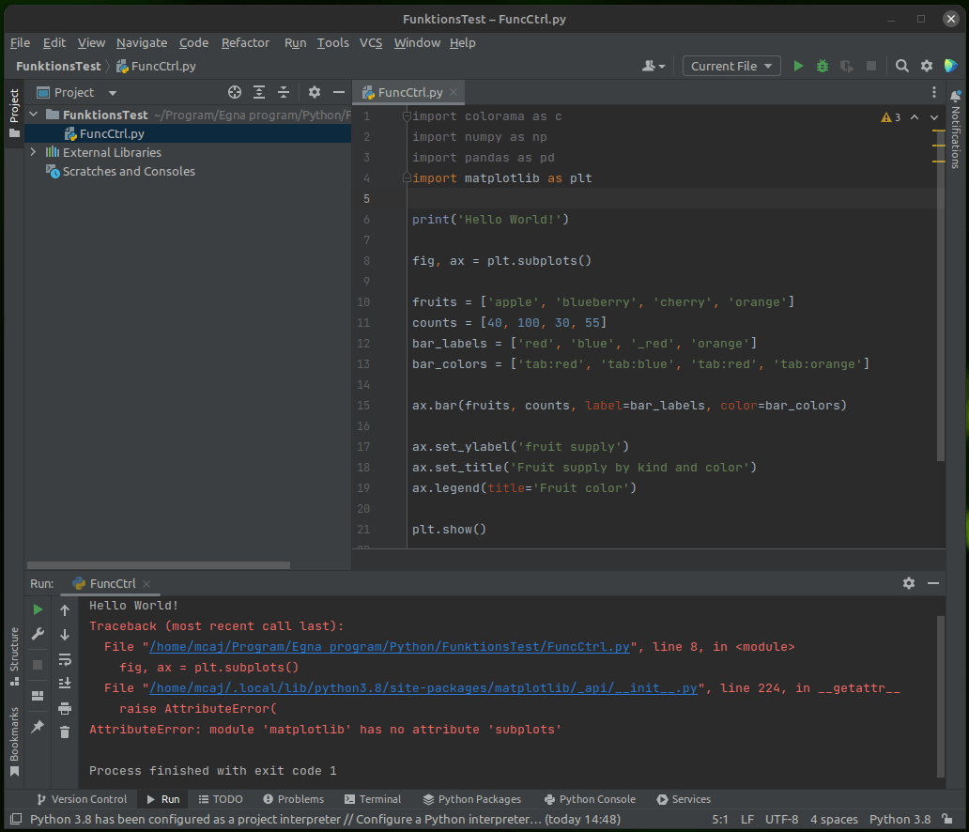
Task: Select opened file crosshair icon in Project panel
Action: click(234, 93)
